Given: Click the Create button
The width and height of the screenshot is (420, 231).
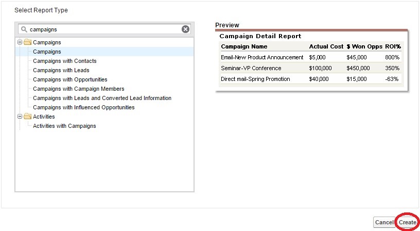Looking at the screenshot, I should tap(407, 222).
